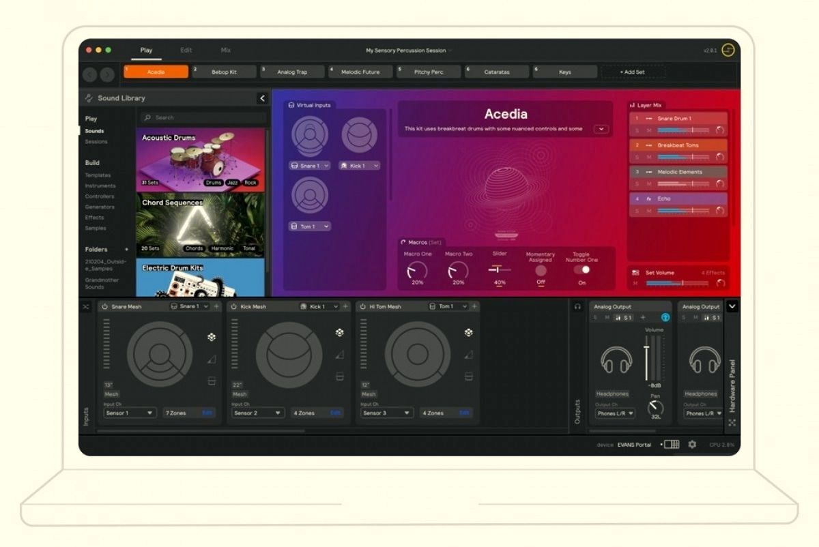Click the Sunhouse logo icon at top right
819x547 pixels.
click(728, 50)
